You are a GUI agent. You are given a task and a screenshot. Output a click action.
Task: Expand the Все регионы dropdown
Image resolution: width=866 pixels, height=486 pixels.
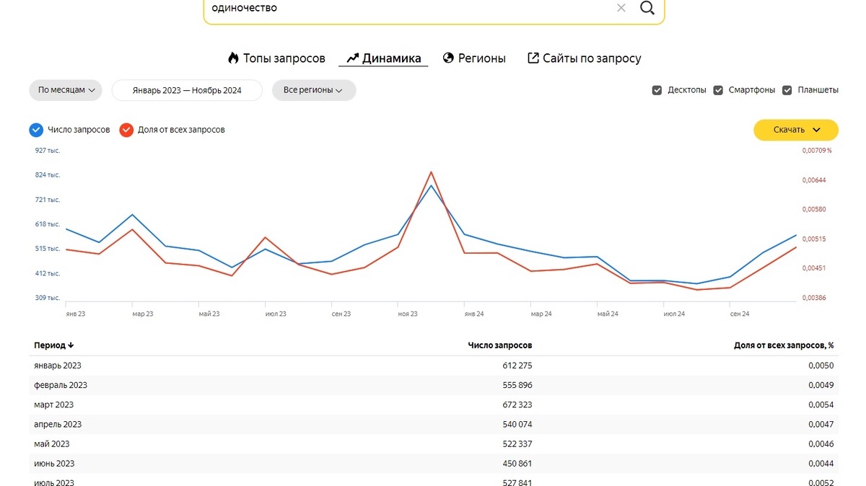[x=314, y=90]
